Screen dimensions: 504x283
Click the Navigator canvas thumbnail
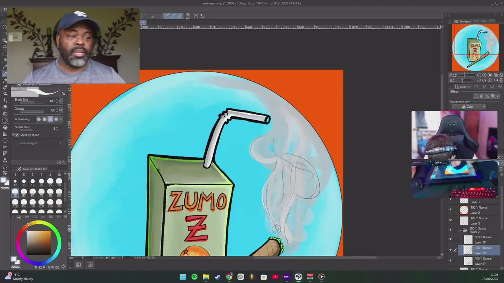point(476,48)
